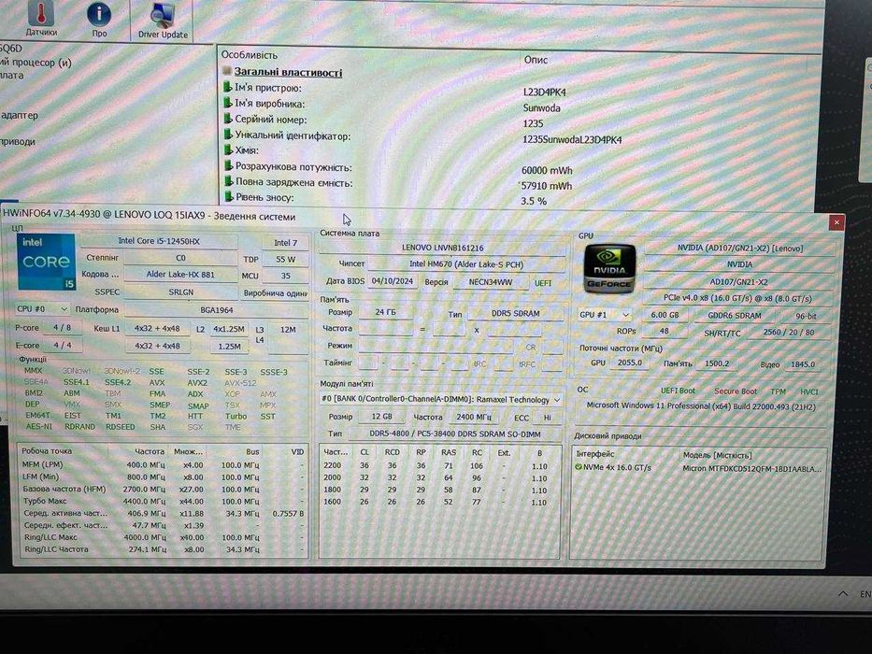This screenshot has height=654, width=872.
Task: Click the GPU memory 6.00 GB field
Action: click(x=665, y=315)
